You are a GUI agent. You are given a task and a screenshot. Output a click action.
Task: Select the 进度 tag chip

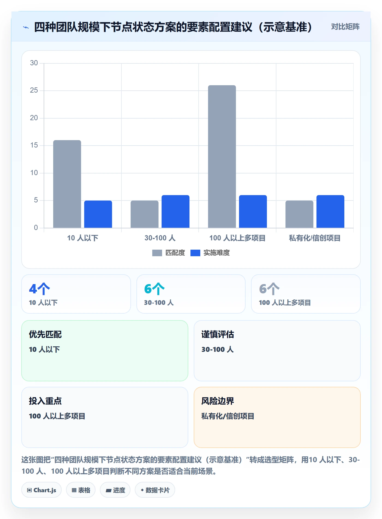(115, 490)
